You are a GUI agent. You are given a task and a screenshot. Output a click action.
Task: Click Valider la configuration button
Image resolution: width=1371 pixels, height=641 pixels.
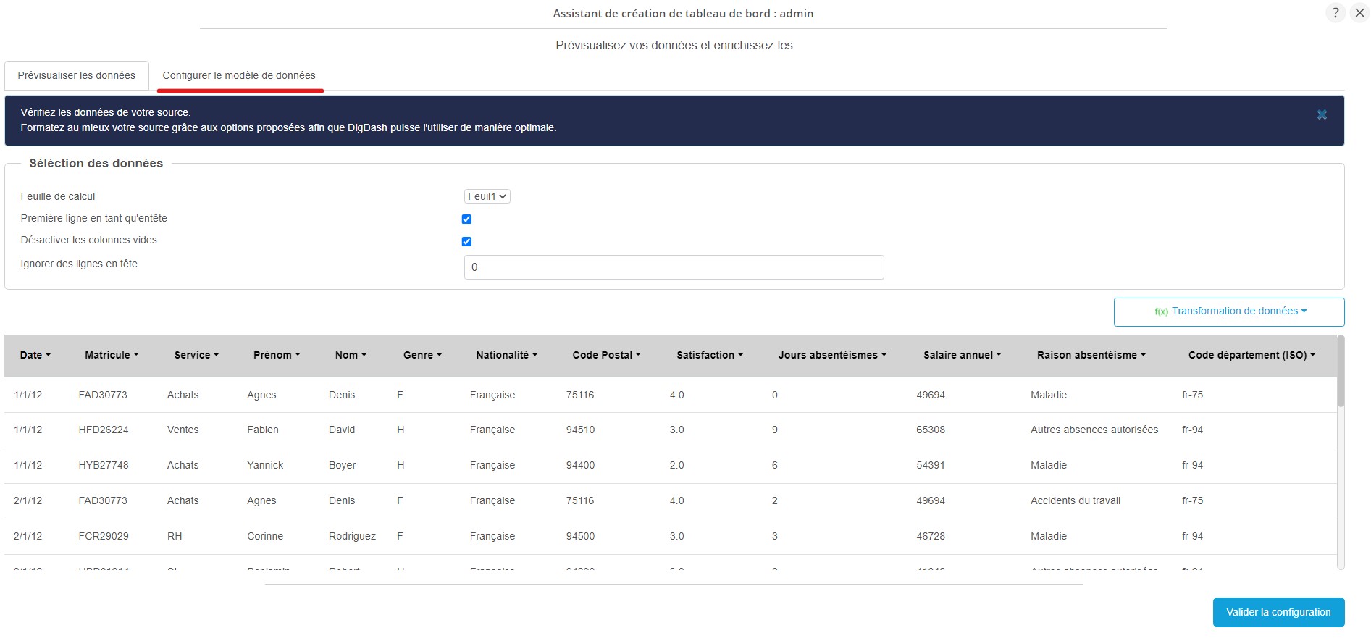click(1278, 612)
